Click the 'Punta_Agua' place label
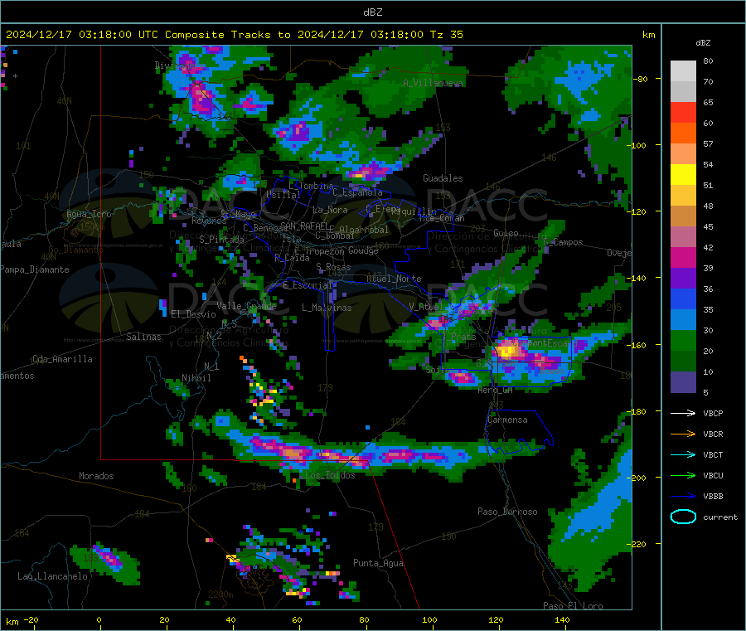The height and width of the screenshot is (631, 746). coord(378,563)
